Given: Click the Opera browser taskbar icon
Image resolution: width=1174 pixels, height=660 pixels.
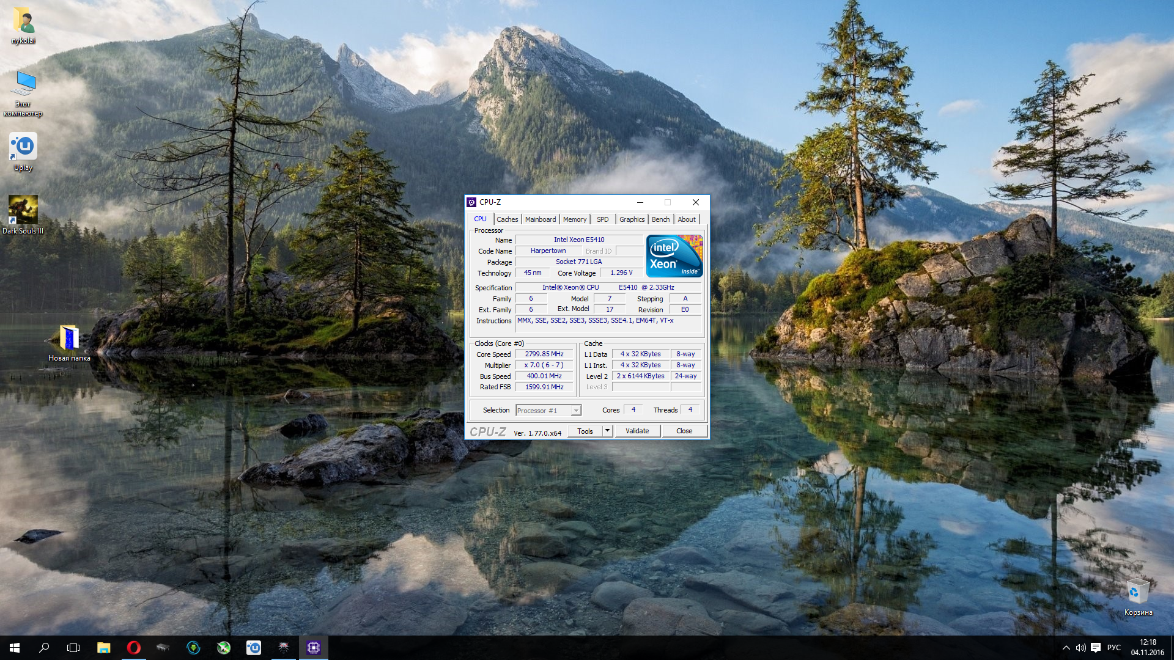Looking at the screenshot, I should coord(133,648).
